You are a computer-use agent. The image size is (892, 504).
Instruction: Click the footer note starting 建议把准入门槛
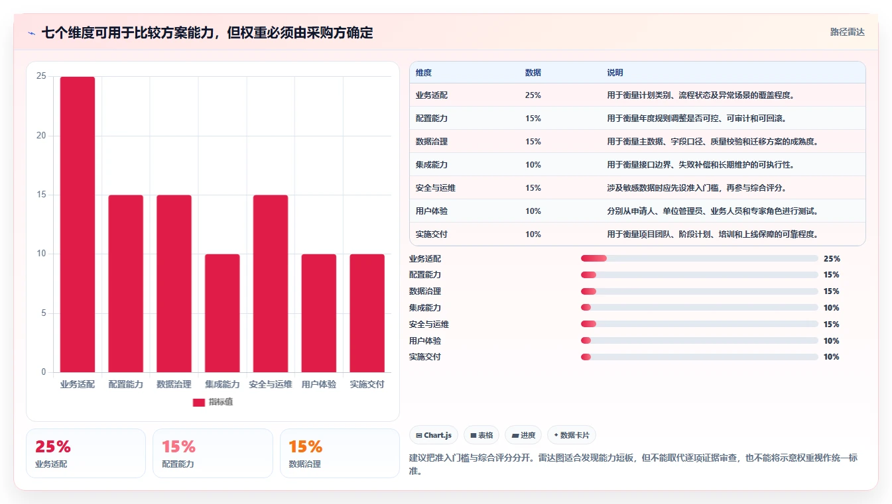click(634, 464)
